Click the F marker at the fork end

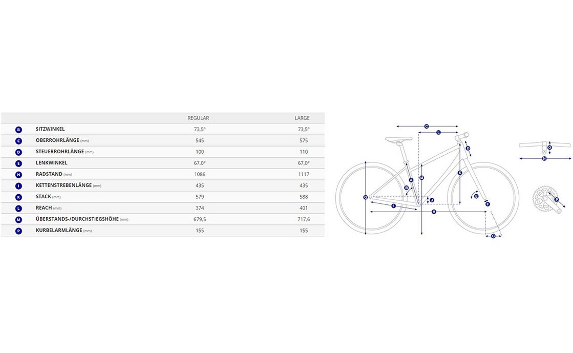487,204
